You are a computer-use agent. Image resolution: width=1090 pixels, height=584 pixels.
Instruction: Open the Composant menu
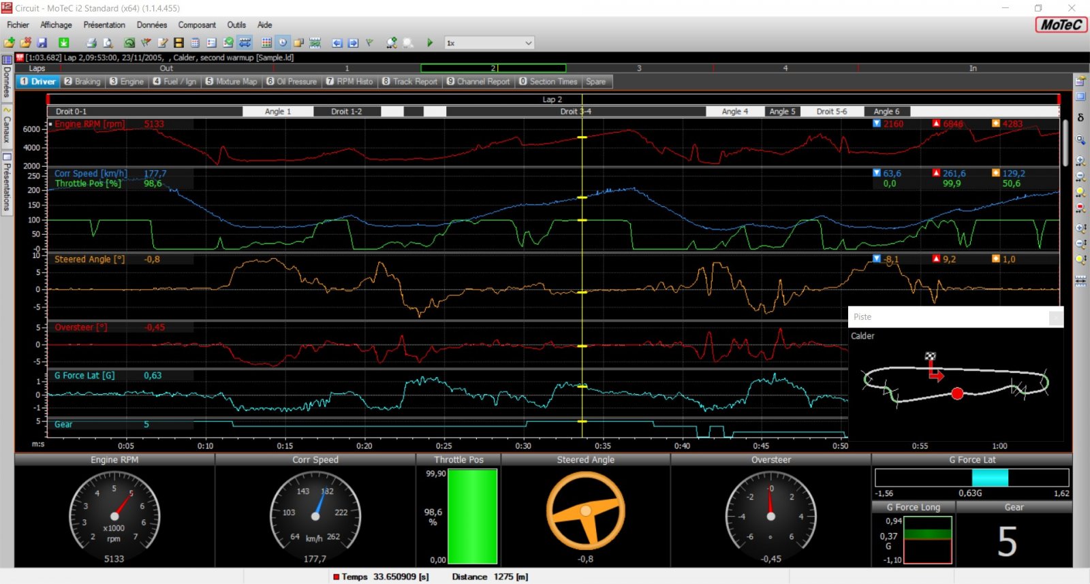click(x=197, y=25)
